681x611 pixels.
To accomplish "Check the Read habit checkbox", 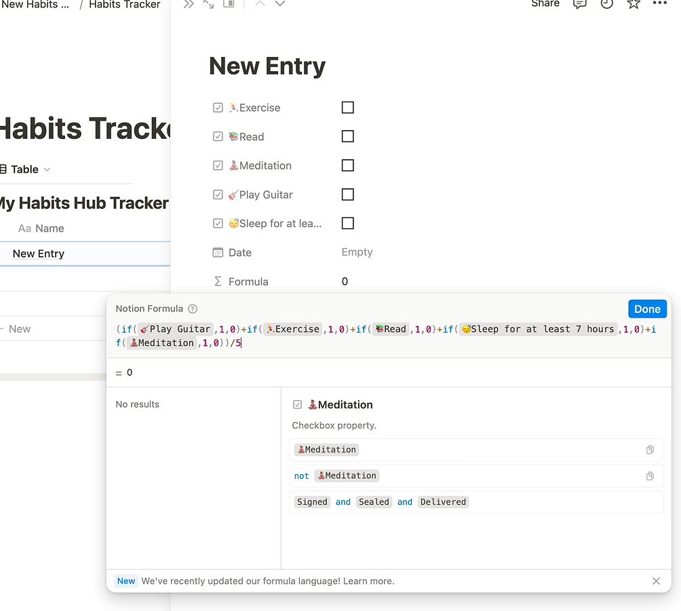I will click(347, 136).
